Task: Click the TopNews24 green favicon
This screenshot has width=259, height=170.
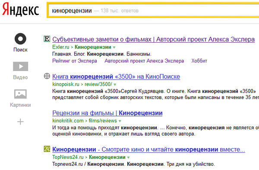Action: click(47, 149)
